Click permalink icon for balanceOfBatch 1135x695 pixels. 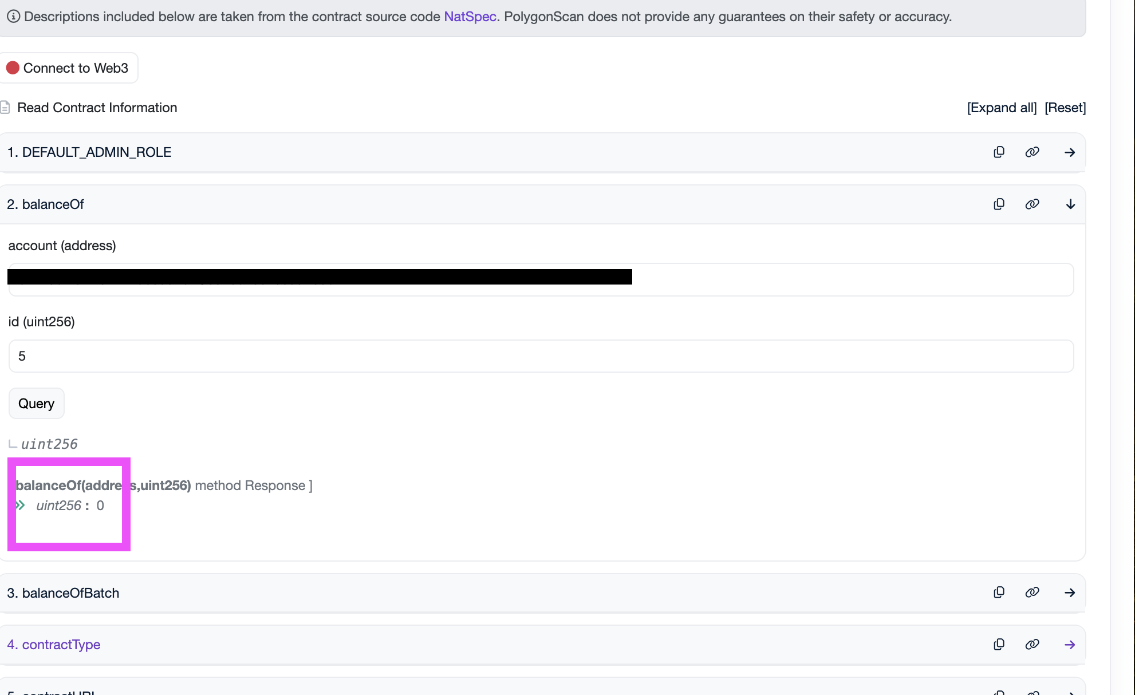1032,593
